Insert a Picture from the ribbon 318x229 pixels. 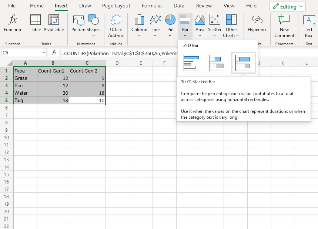[78, 24]
